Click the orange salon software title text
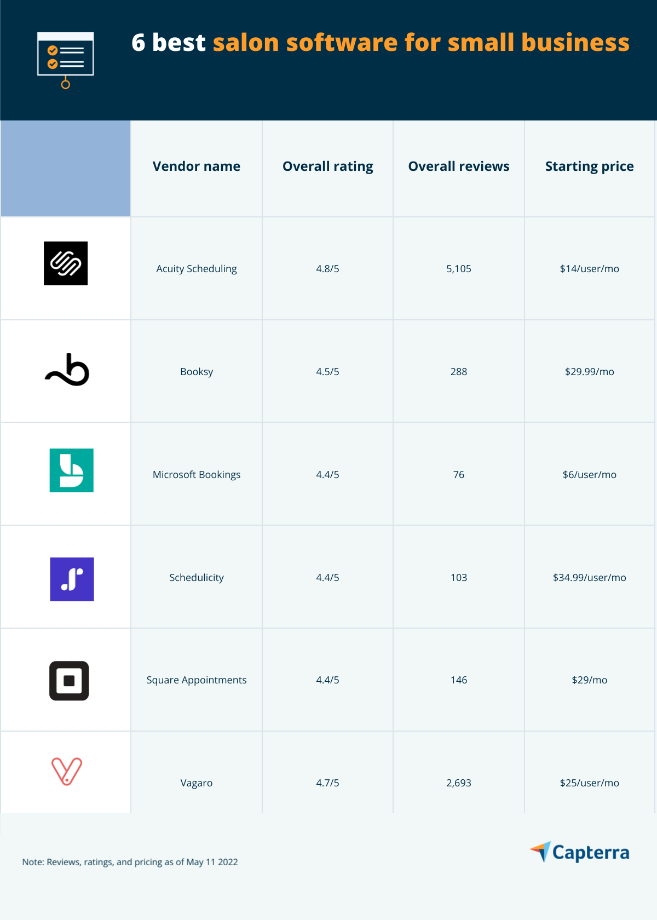 coord(421,43)
